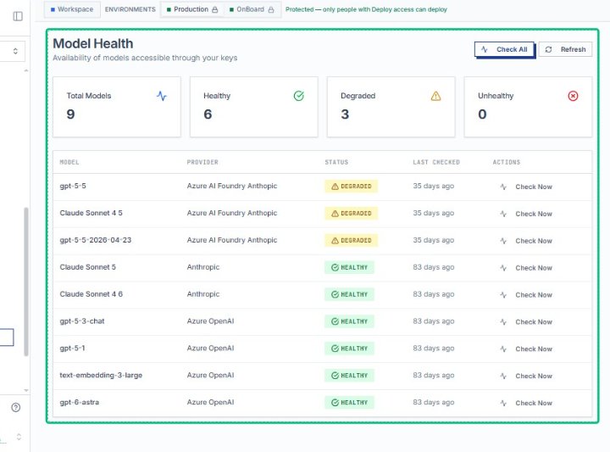This screenshot has height=452, width=610.
Task: Click HEALTHY badge for gpt-6-astra
Action: click(x=349, y=403)
